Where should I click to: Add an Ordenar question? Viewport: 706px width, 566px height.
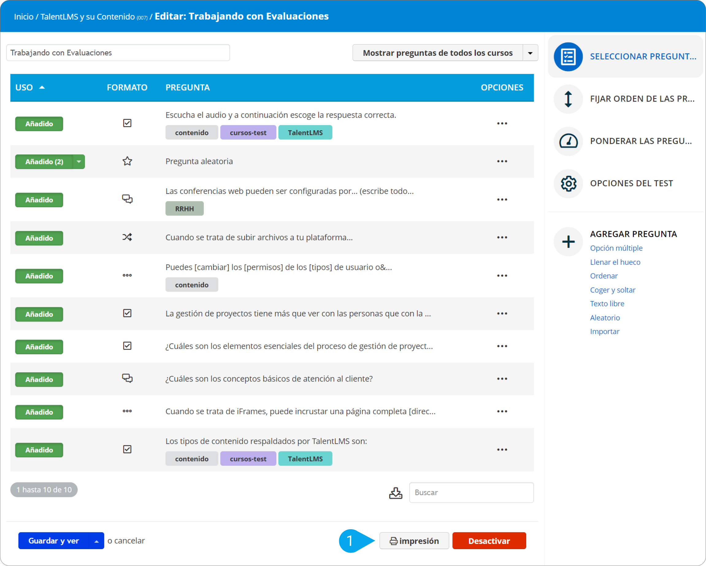[604, 276]
